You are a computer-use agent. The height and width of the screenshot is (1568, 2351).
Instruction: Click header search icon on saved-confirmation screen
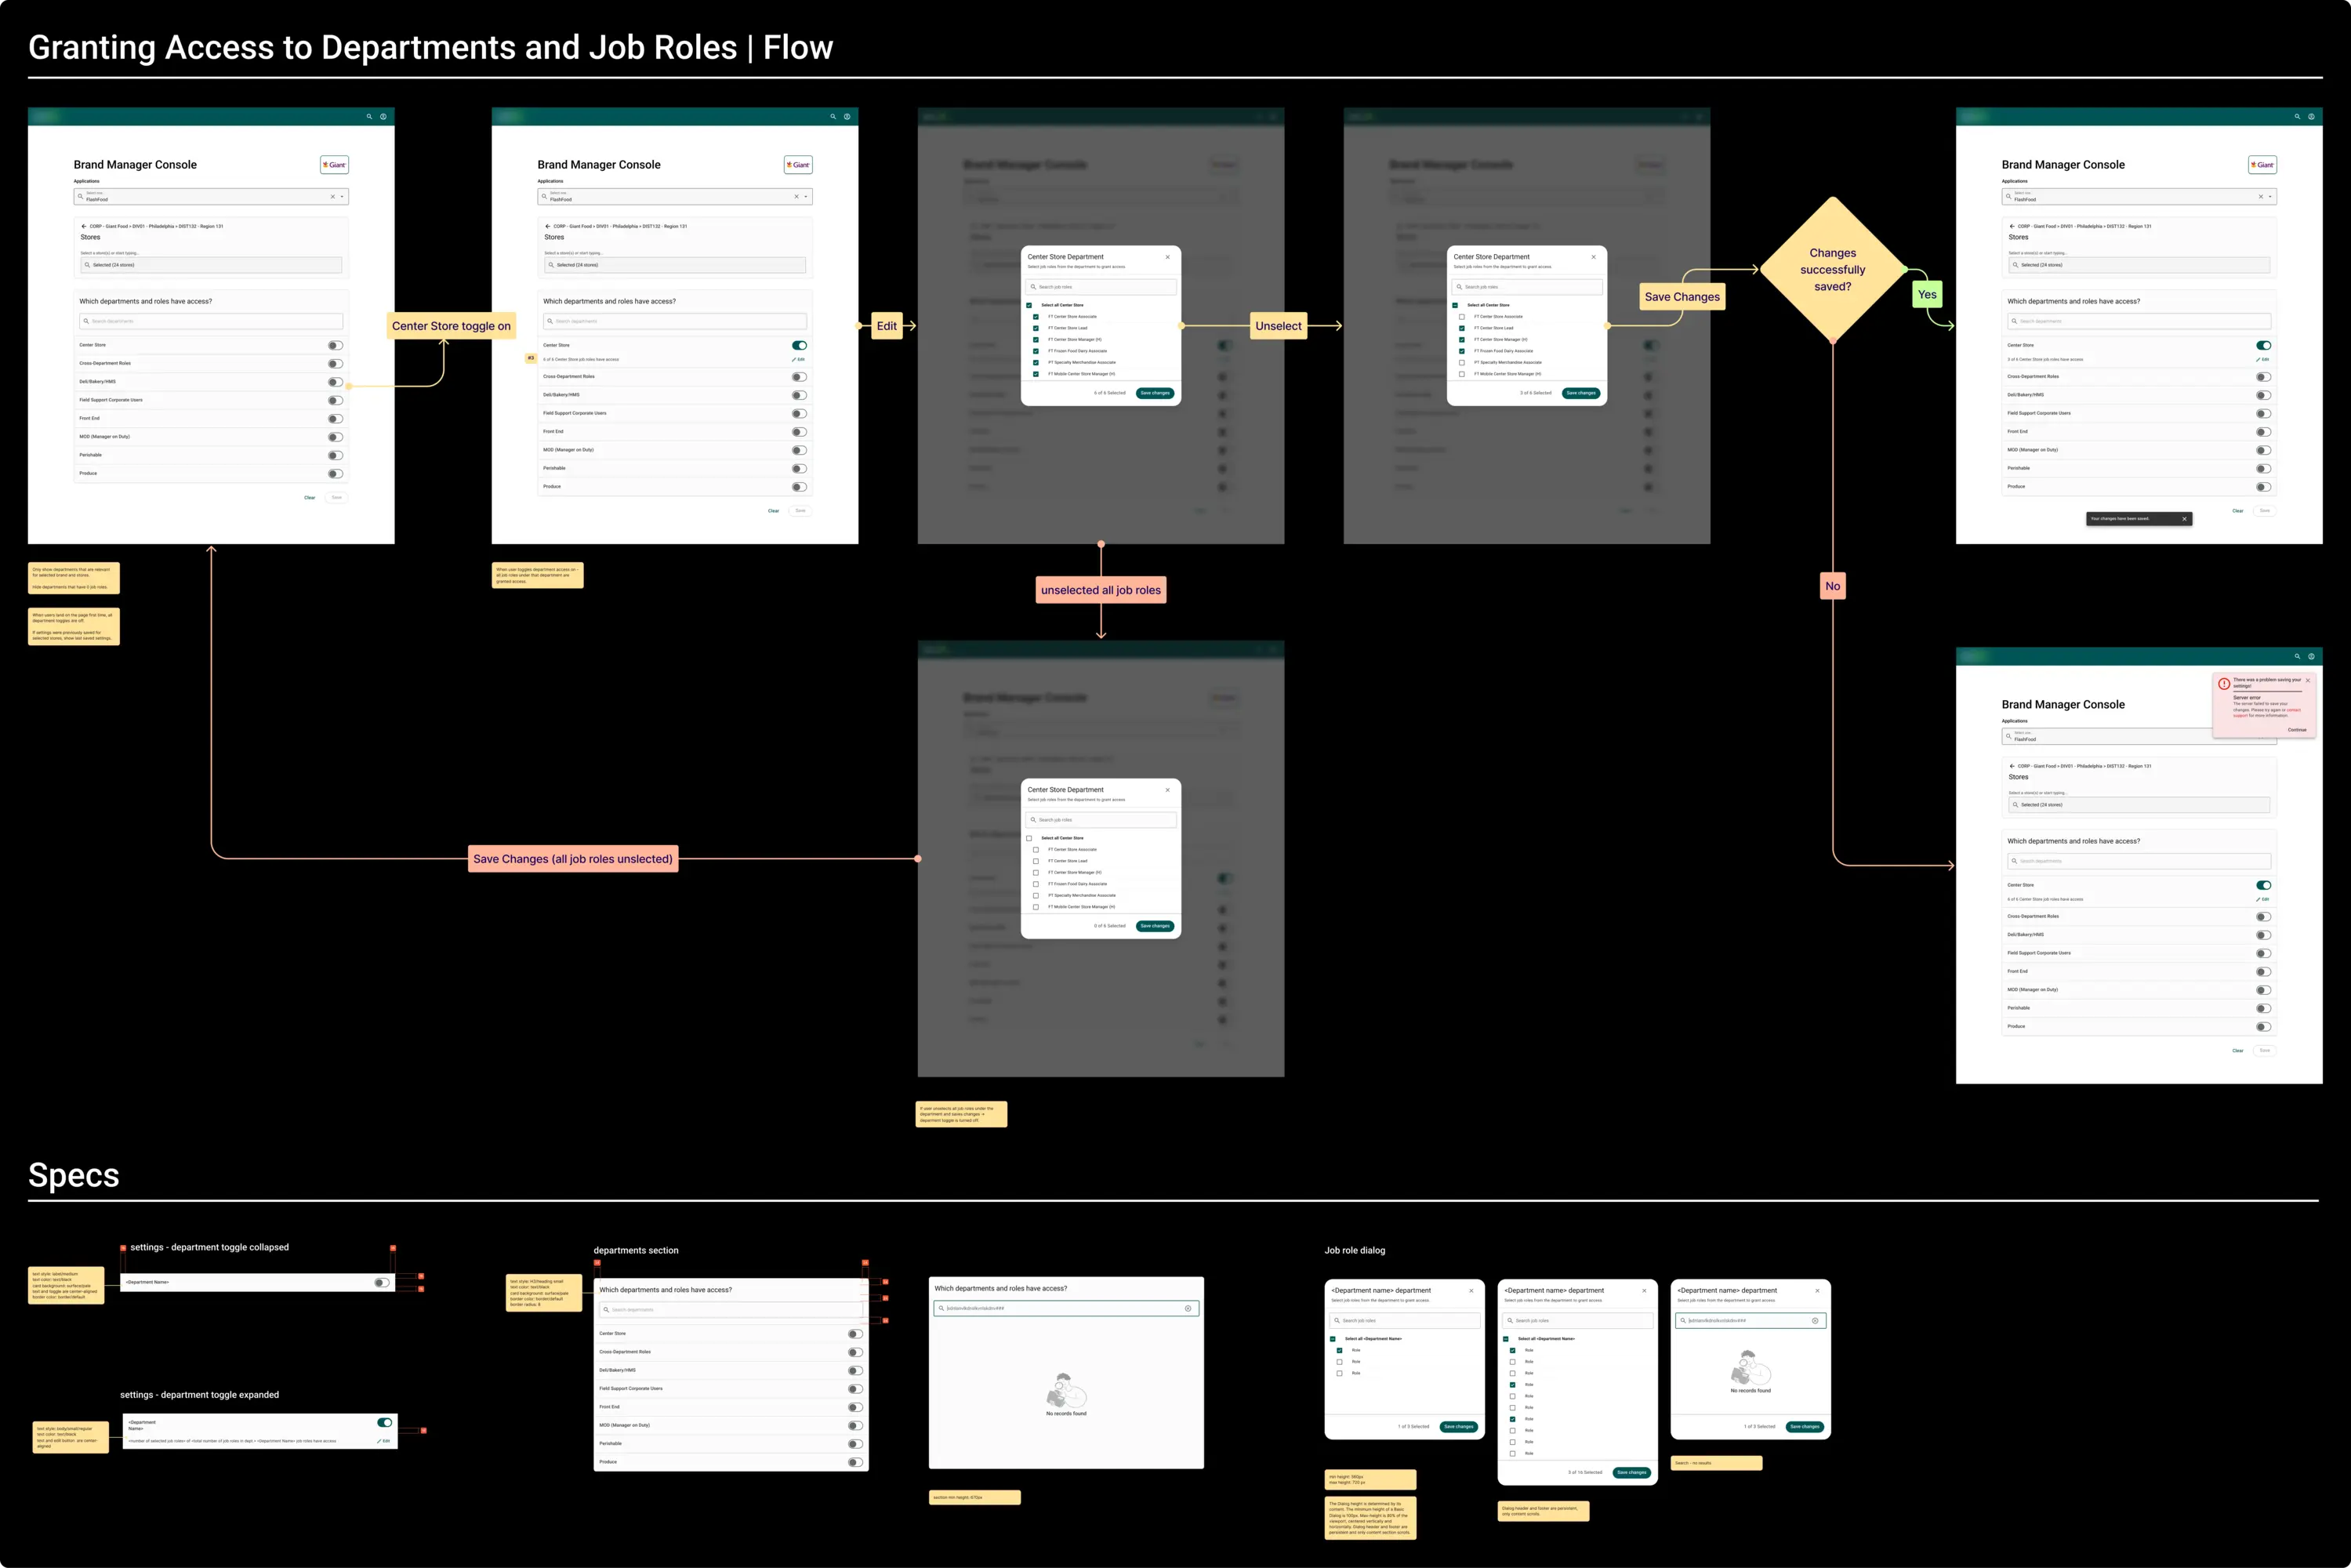pyautogui.click(x=2297, y=117)
